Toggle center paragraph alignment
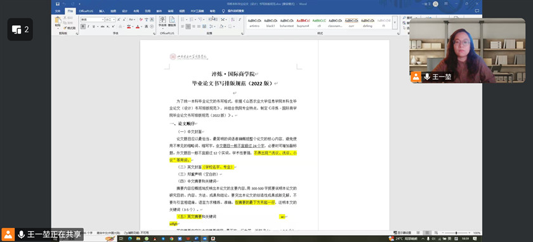The height and width of the screenshot is (242, 533). pyautogui.click(x=188, y=27)
